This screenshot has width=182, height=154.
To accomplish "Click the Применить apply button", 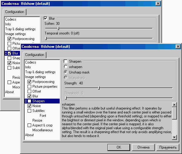I will pyautogui.click(x=168, y=147).
